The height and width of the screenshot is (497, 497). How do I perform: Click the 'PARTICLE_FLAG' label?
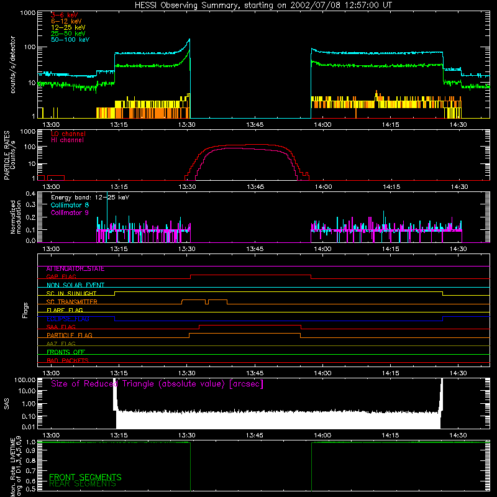click(x=70, y=335)
